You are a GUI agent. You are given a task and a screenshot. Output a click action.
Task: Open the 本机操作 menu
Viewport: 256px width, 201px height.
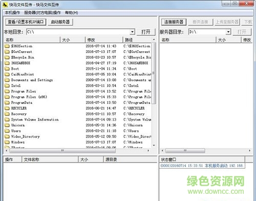pyautogui.click(x=12, y=13)
